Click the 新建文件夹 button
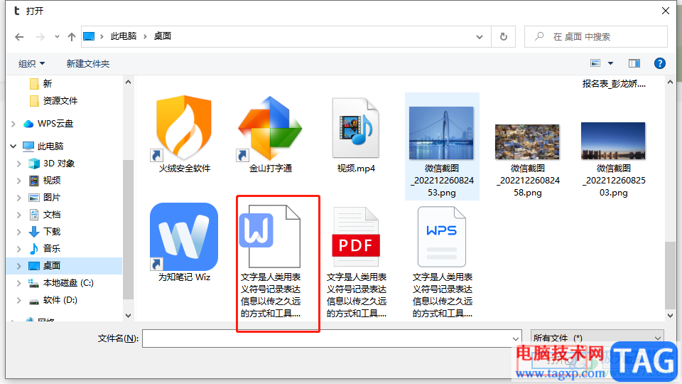682x384 pixels. 88,63
